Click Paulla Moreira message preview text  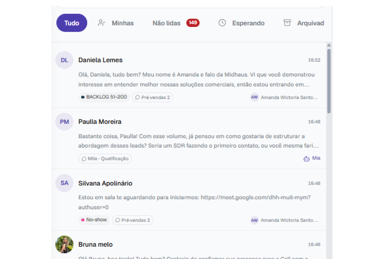[199, 141]
